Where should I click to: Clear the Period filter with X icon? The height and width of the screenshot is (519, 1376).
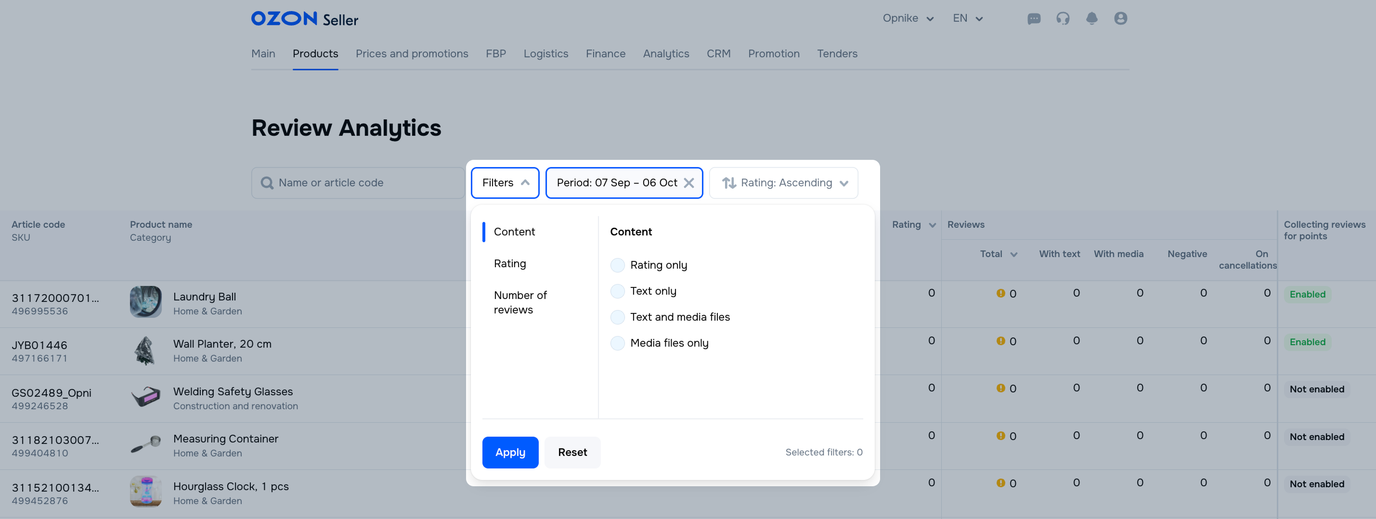688,183
